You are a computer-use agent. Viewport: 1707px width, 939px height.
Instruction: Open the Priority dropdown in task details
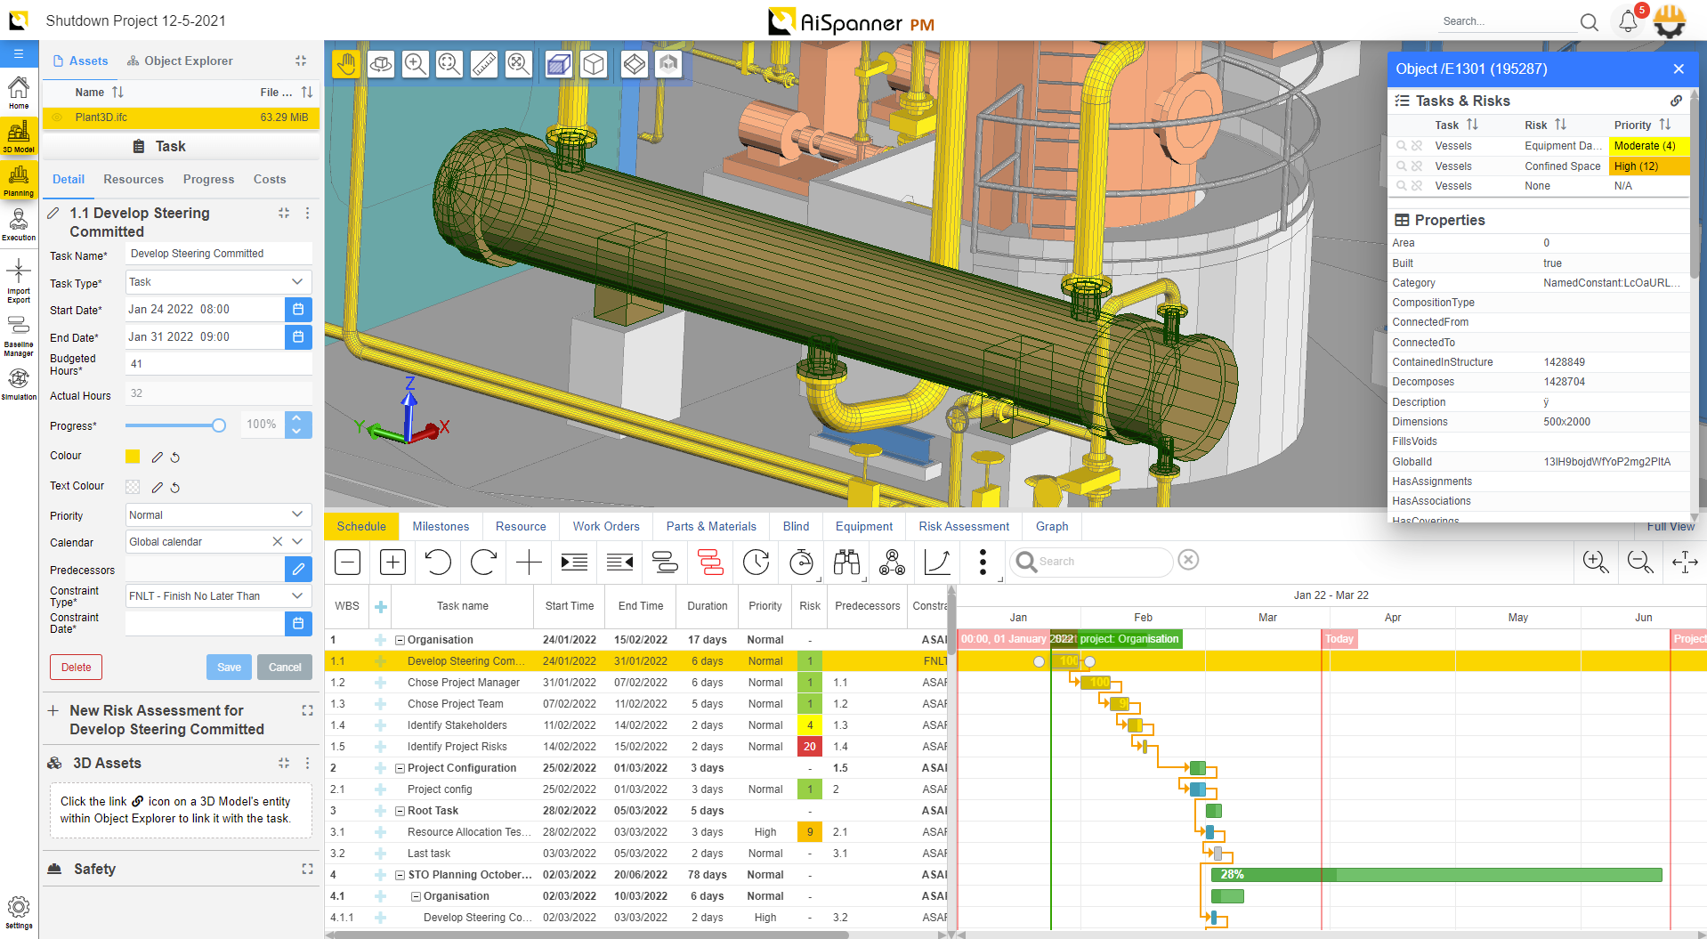click(217, 515)
